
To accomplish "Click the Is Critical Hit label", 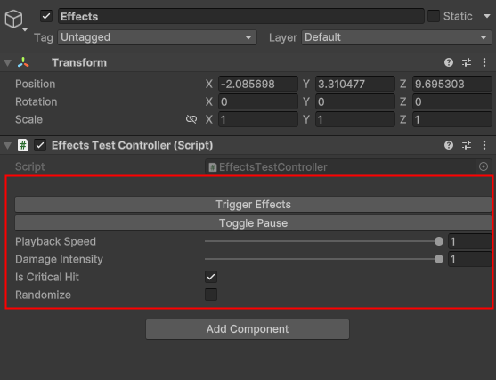I will [x=47, y=277].
